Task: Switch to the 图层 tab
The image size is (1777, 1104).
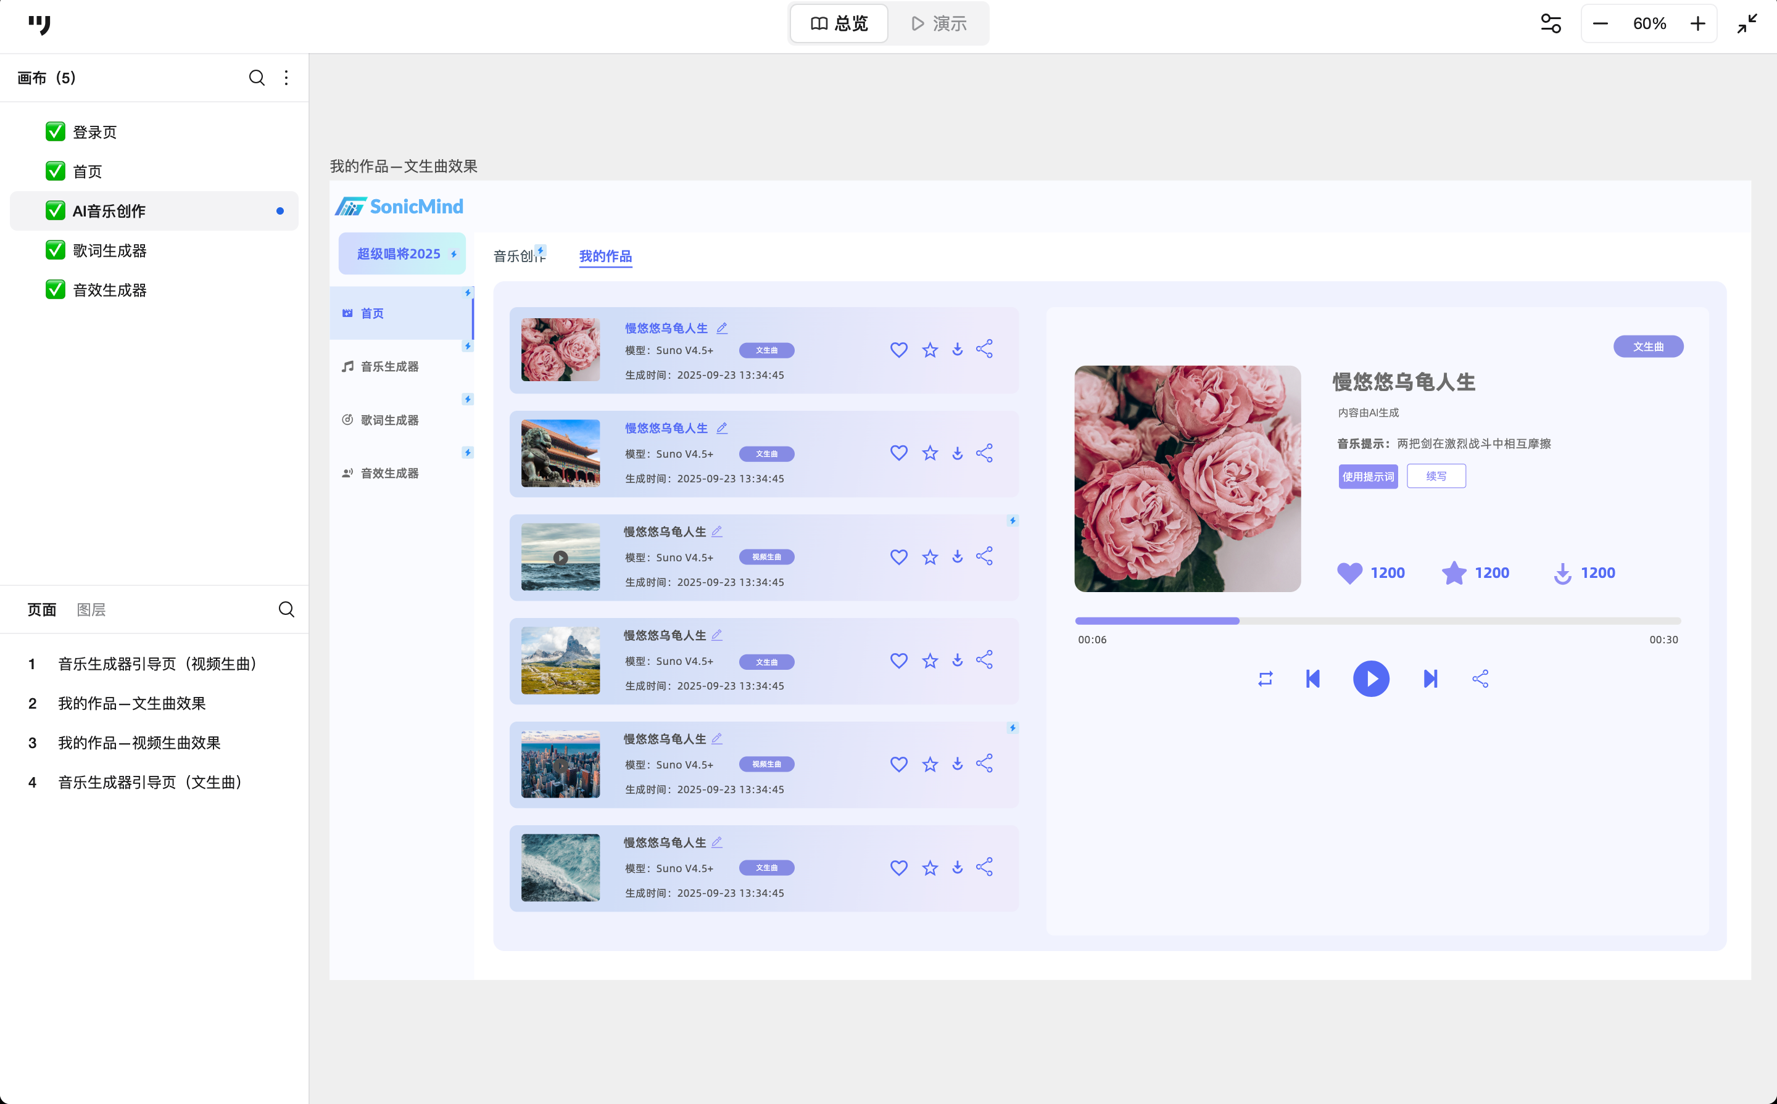Action: pos(91,609)
